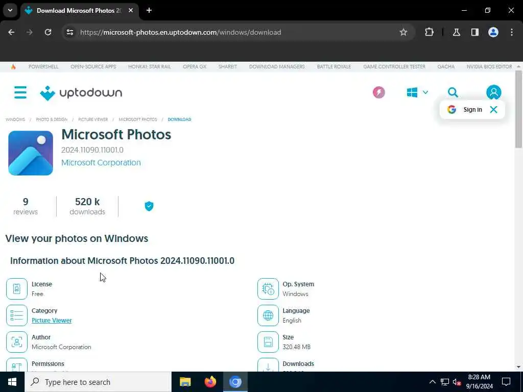Toggle the browser side panel

pos(475,32)
